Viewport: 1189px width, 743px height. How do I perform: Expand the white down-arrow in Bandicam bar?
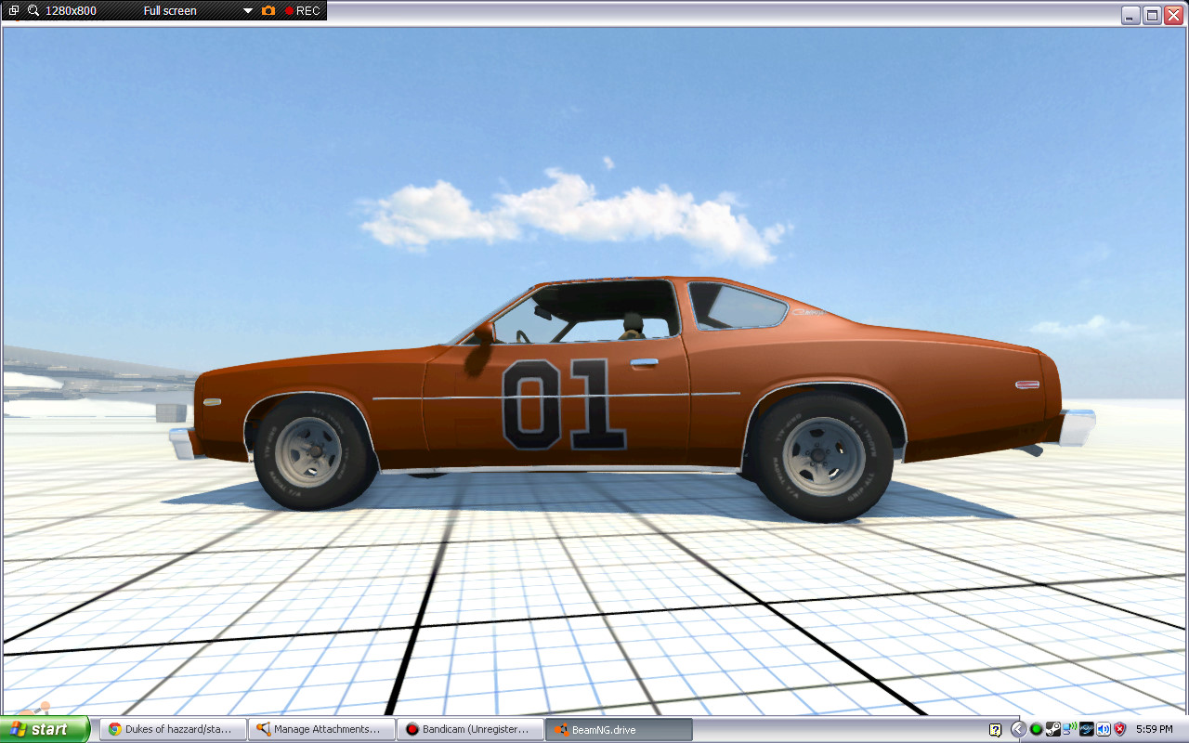248,11
